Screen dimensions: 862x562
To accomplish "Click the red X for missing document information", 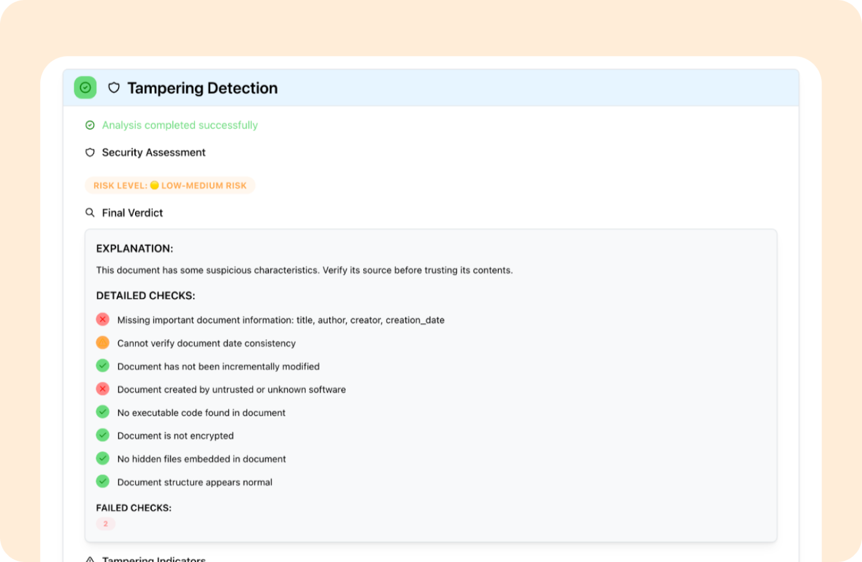I will tap(103, 320).
